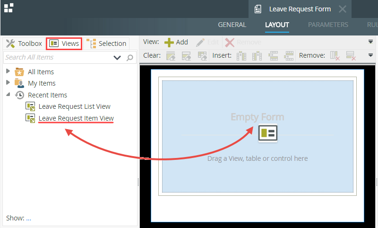Viewport: 378px width, 228px height.
Task: Click the Show ellipsis link
Action: point(29,219)
